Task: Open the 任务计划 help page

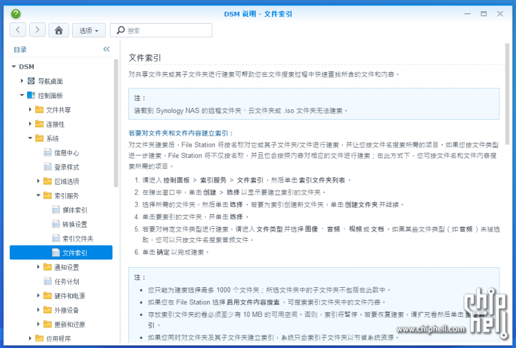Action: tap(66, 281)
